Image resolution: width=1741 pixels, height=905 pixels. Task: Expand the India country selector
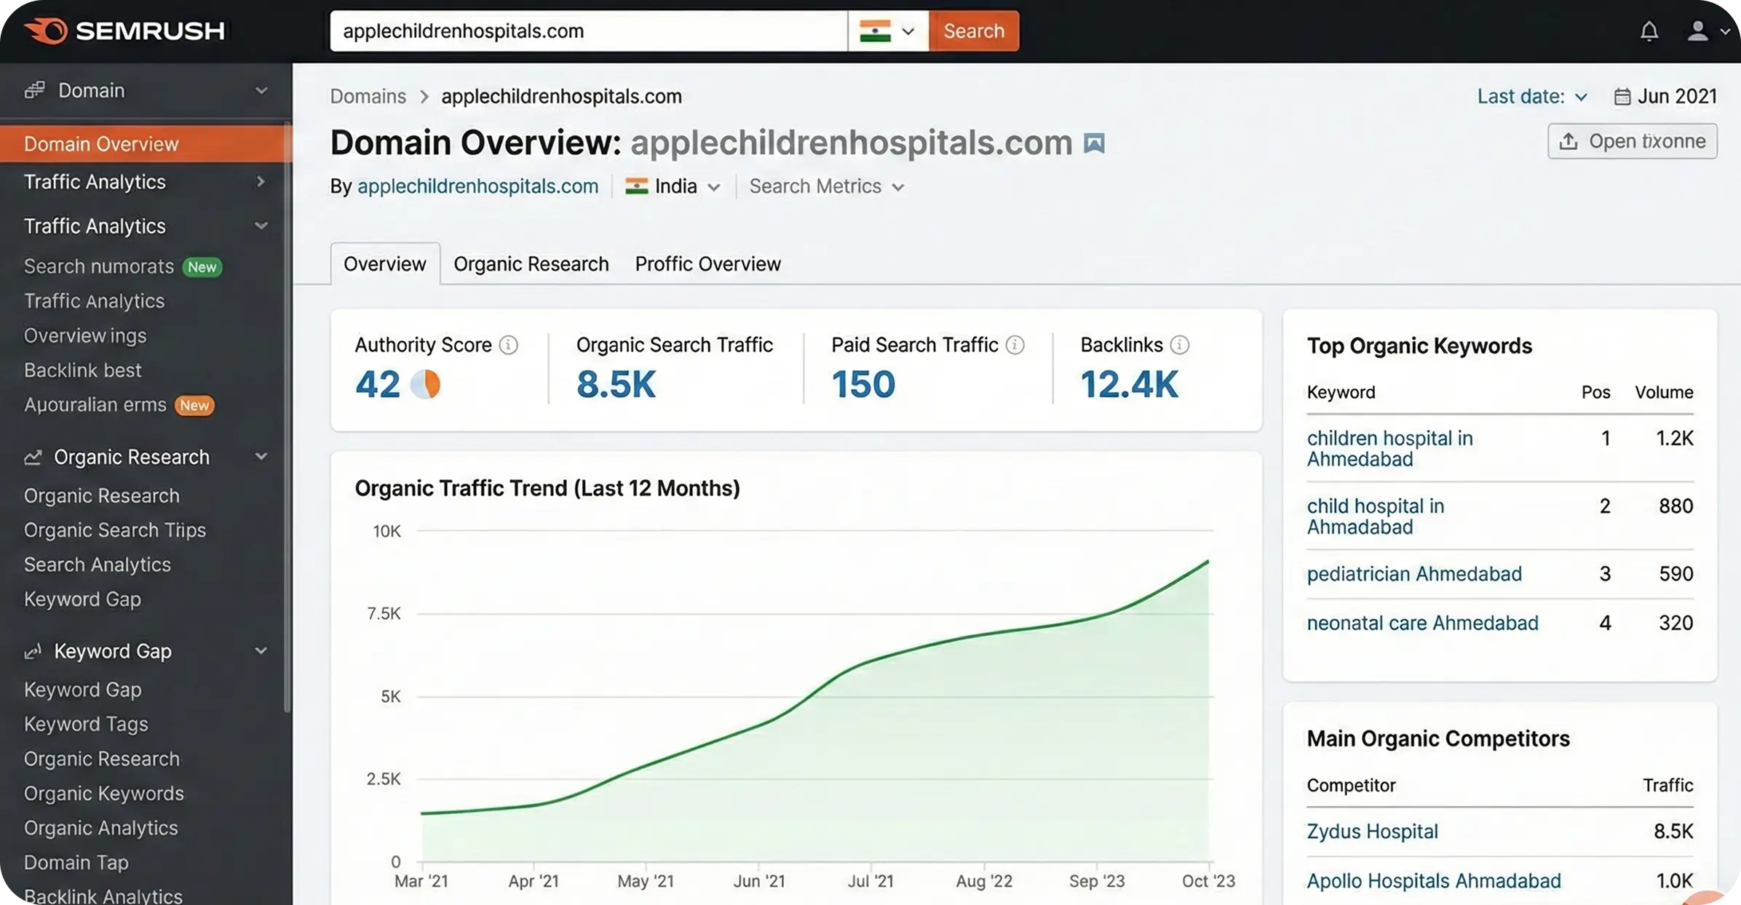click(673, 187)
